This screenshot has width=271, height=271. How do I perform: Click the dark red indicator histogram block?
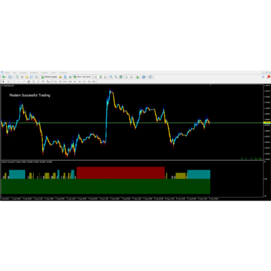coord(121,173)
